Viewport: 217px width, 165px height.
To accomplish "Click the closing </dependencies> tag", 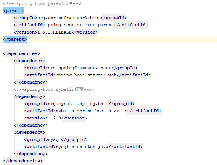I will tap(23, 161).
